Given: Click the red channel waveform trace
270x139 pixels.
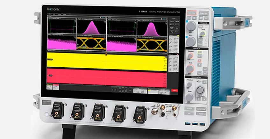Looking at the screenshot, I should point(107,77).
